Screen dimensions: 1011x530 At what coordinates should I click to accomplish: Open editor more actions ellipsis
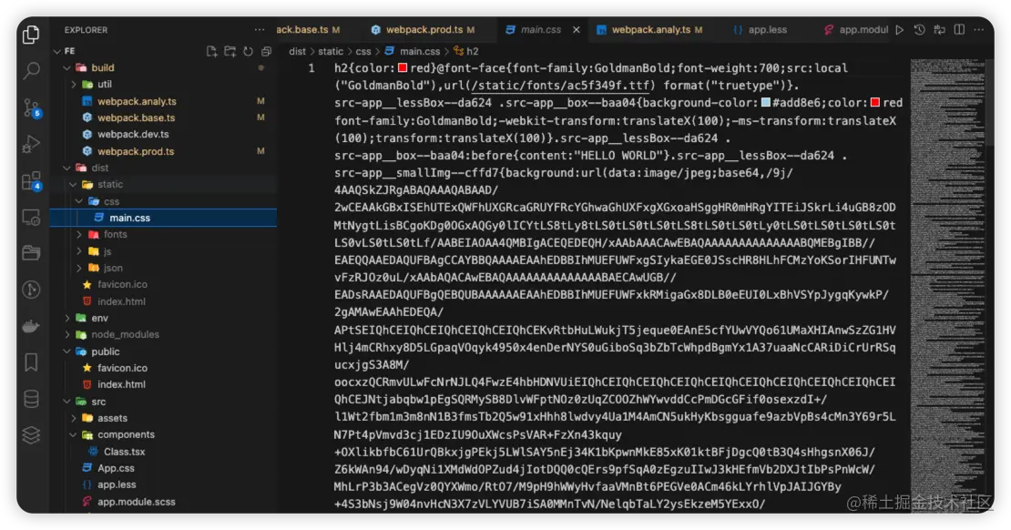[x=979, y=30]
